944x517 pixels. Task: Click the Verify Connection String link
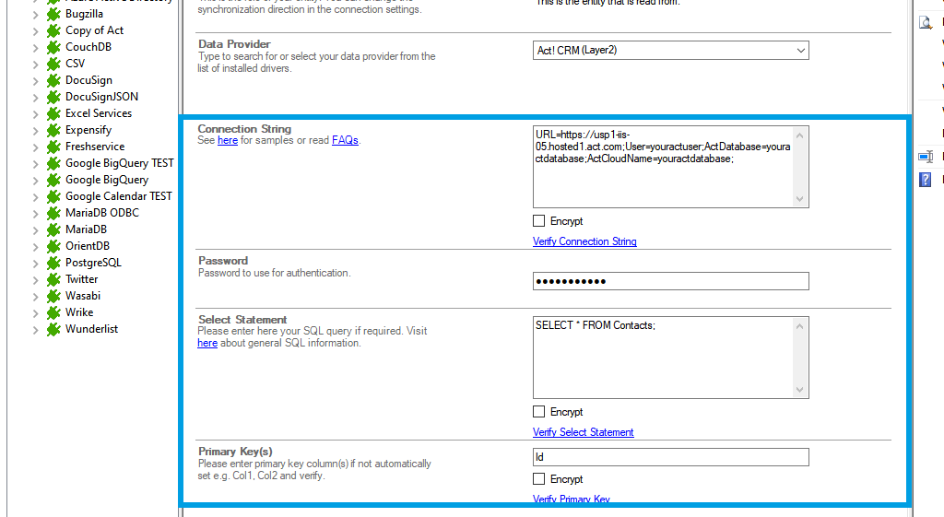pos(584,241)
